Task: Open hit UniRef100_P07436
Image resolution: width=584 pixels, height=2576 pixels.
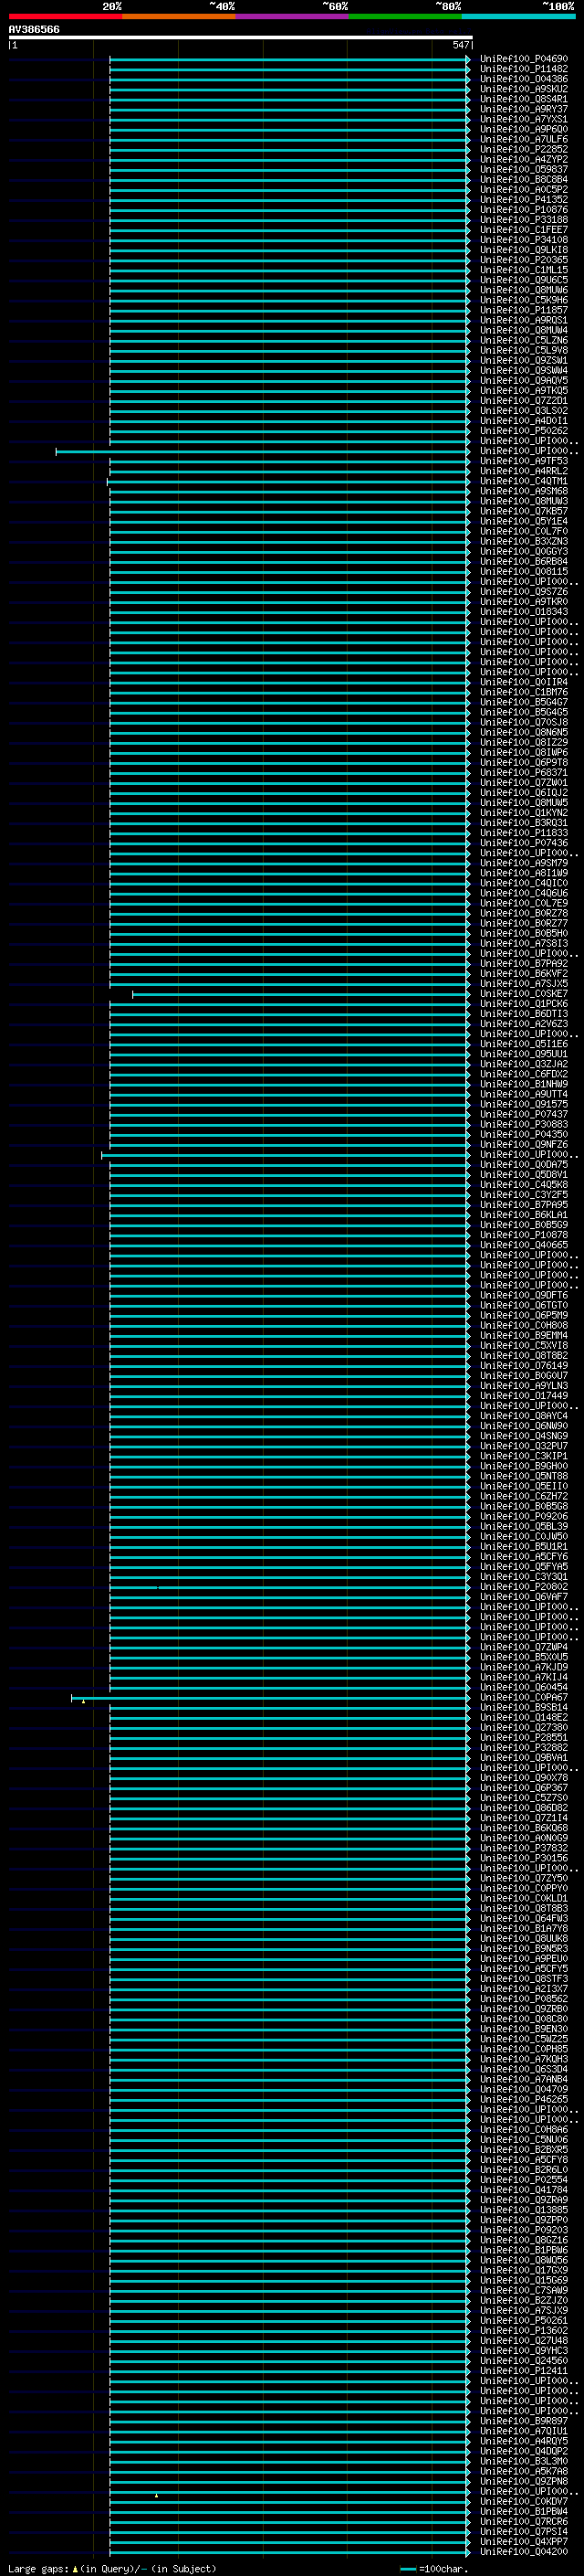Action: 524,843
